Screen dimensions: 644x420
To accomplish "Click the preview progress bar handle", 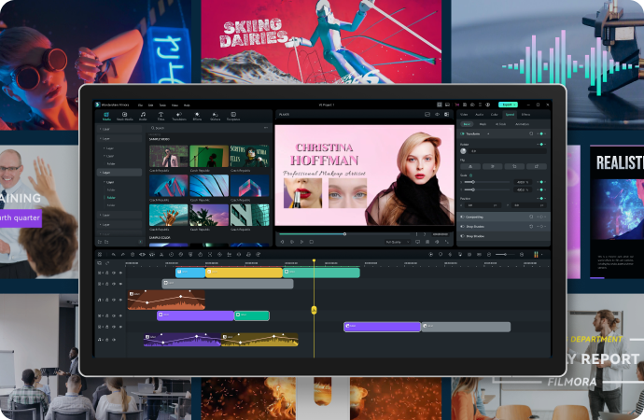I will 344,234.
